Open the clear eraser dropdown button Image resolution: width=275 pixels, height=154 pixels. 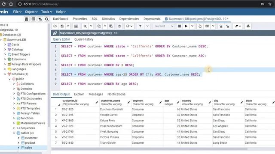[x=238, y=26]
